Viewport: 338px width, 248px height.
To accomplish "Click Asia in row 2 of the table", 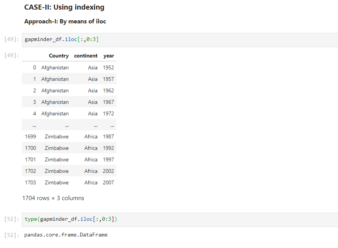I will pos(93,90).
